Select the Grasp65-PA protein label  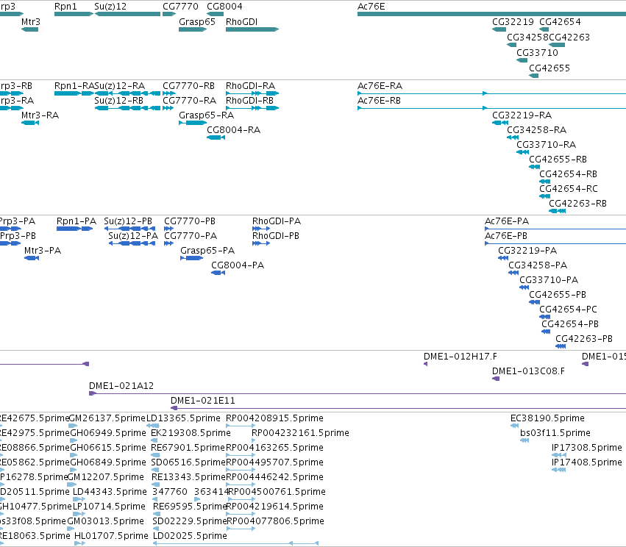click(207, 251)
